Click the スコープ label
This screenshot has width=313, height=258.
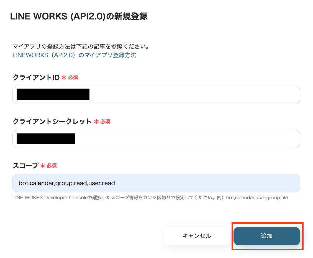point(25,166)
